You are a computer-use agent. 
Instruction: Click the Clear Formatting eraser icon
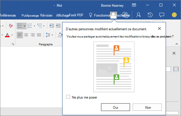(x=11, y=26)
